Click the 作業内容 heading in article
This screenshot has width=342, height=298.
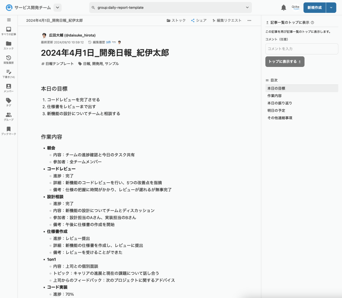pyautogui.click(x=51, y=137)
